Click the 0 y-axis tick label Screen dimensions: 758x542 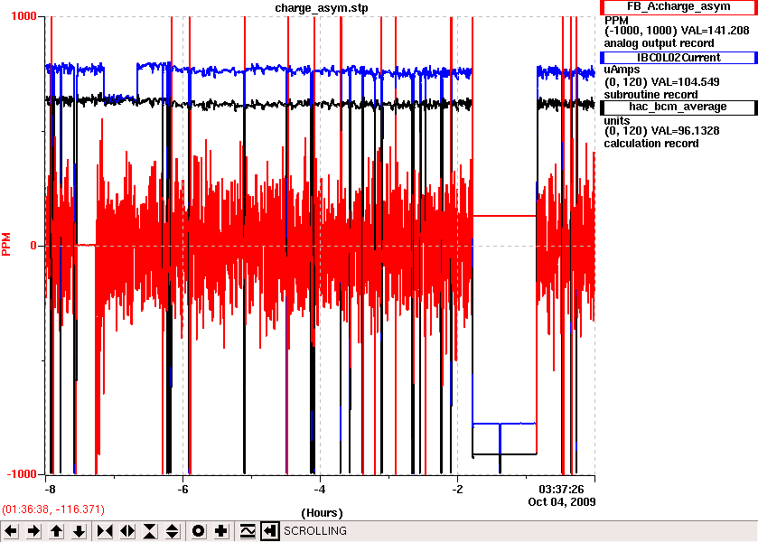33,245
